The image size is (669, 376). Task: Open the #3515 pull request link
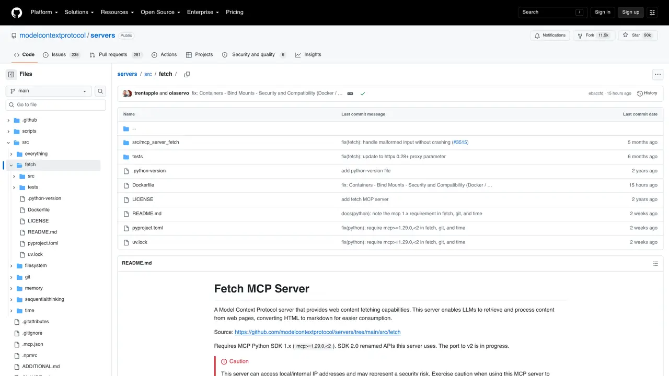(460, 143)
